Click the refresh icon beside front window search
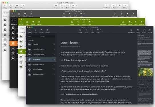 [31, 37]
